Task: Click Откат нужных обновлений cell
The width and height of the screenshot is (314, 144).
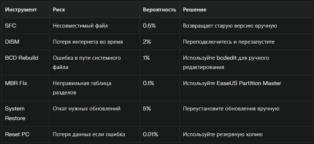Action: point(86,109)
